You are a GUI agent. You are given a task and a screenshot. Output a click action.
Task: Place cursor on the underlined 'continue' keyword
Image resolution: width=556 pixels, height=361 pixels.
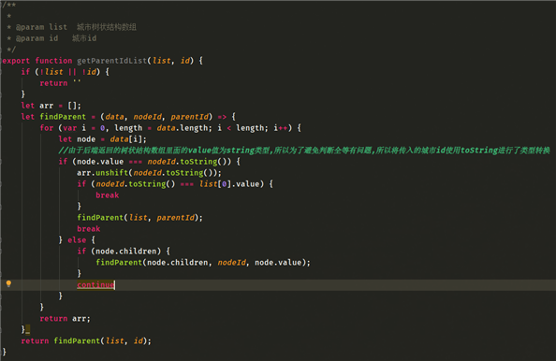(95, 285)
